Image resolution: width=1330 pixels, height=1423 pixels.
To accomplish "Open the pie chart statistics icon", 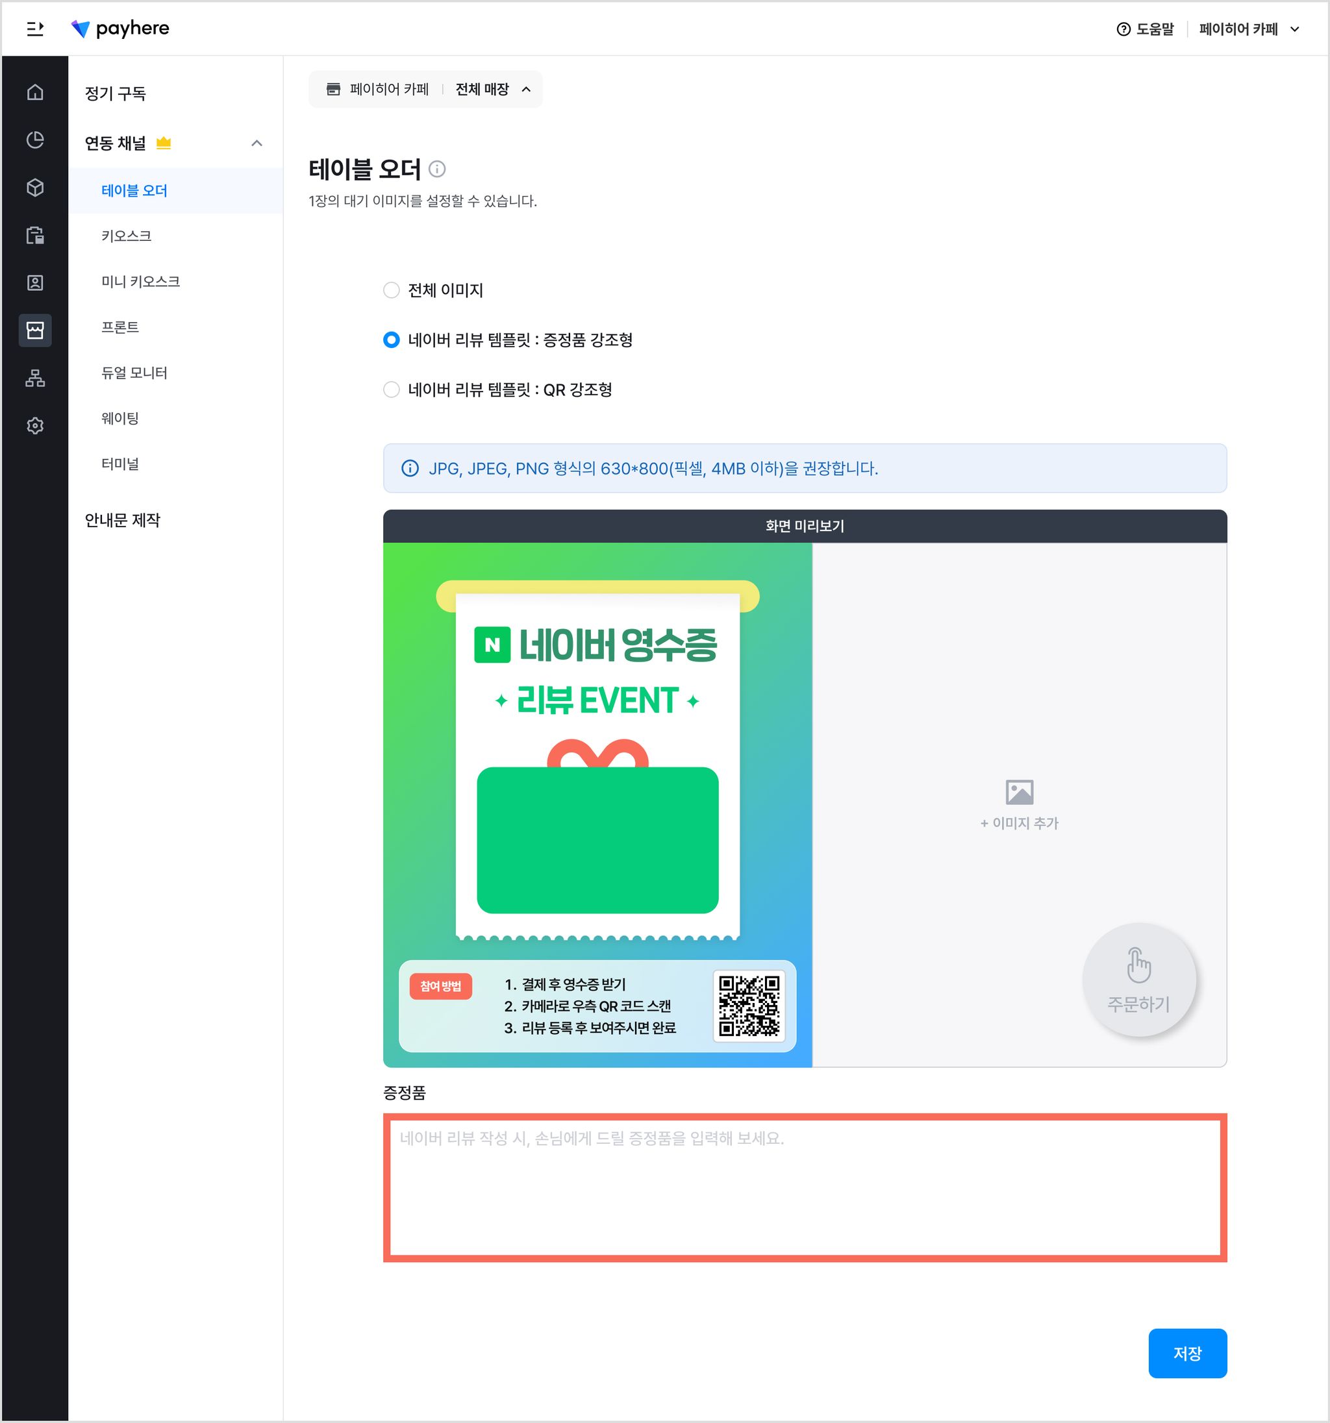I will click(35, 140).
